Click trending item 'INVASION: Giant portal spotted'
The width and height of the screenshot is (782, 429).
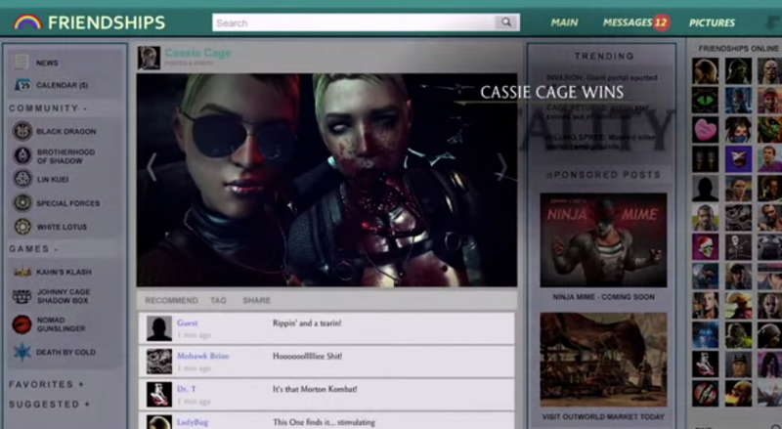tap(601, 78)
